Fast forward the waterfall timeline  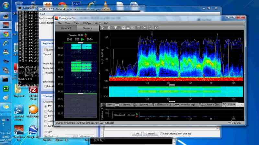tap(90, 39)
